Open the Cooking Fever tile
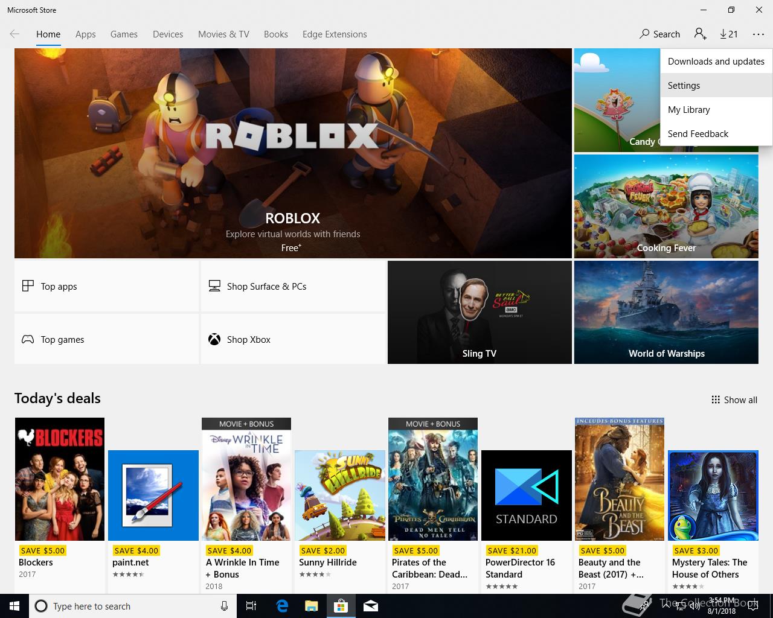Image resolution: width=773 pixels, height=618 pixels. [666, 206]
